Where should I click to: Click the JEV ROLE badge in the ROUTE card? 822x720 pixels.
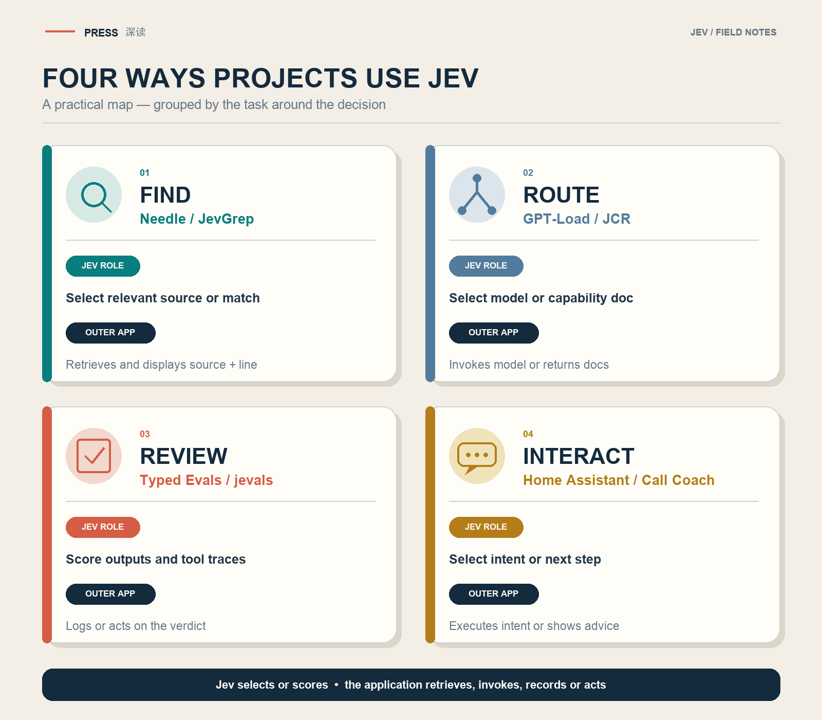[x=486, y=266]
